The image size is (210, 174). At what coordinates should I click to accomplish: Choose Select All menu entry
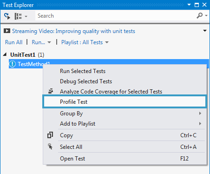(125, 147)
